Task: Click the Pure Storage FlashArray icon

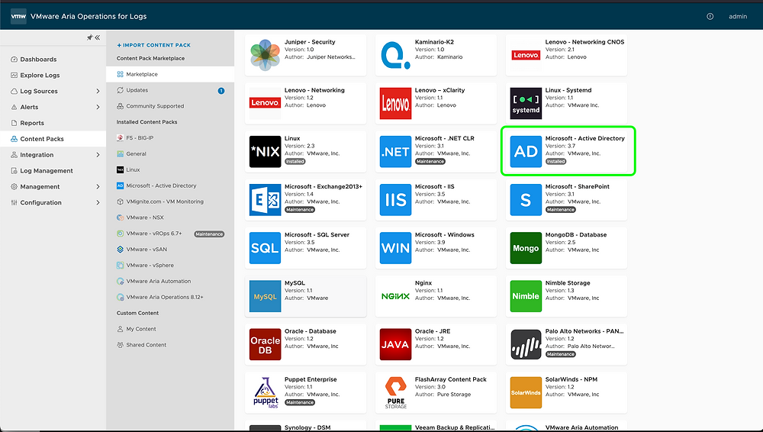Action: click(395, 392)
